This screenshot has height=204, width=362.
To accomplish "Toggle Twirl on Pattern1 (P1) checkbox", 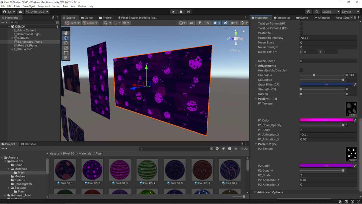I will 301,24.
